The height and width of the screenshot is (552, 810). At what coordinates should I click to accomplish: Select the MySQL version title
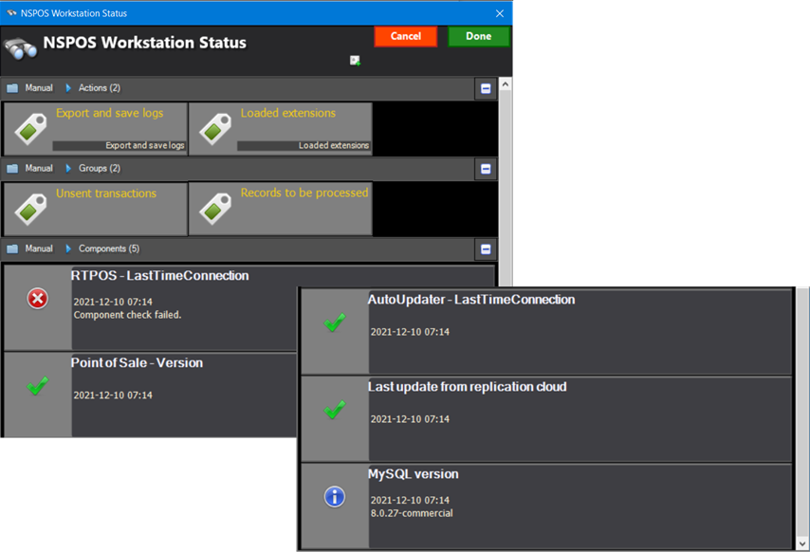click(x=414, y=474)
